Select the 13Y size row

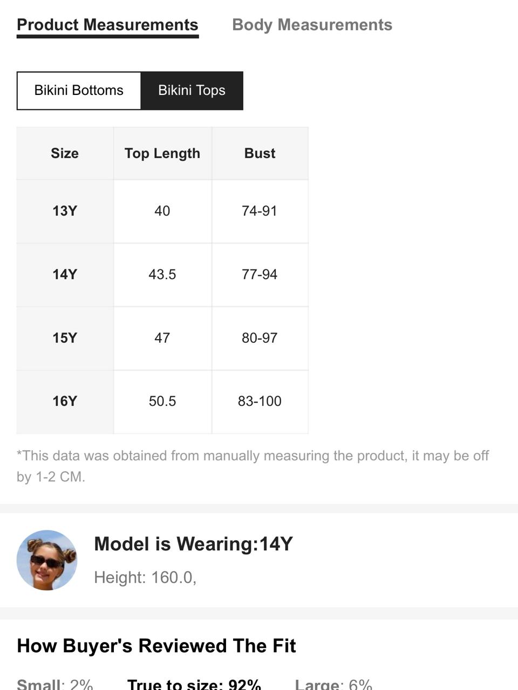(162, 211)
